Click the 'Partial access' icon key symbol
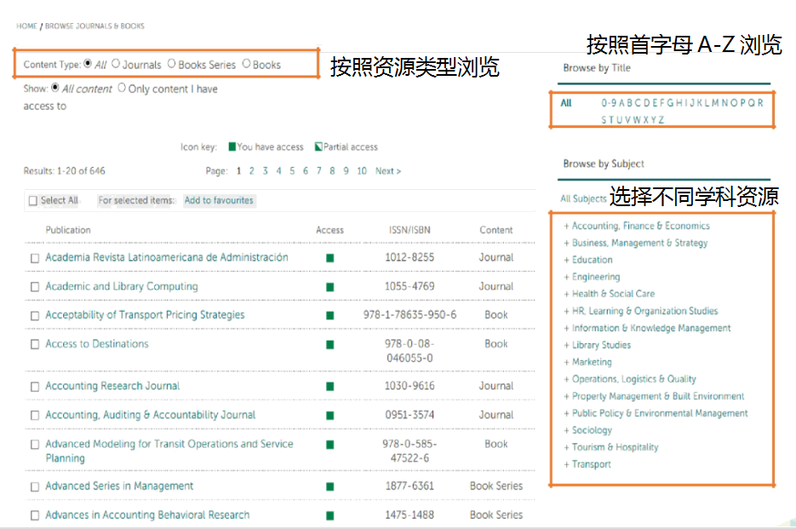This screenshot has height=529, width=796. click(318, 147)
